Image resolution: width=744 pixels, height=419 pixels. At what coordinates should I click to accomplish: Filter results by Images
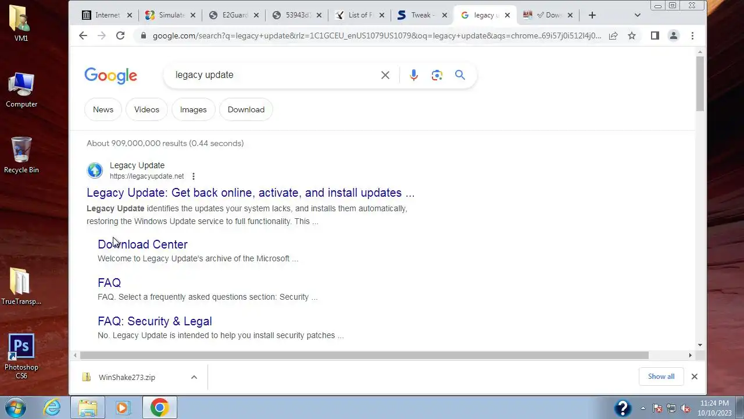pos(194,109)
